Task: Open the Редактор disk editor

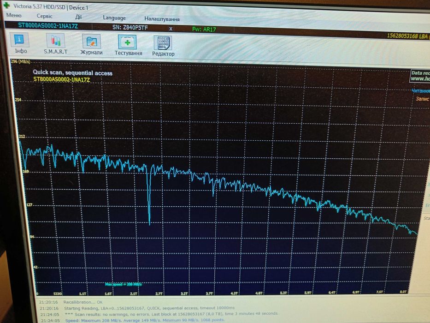Action: 163,46
